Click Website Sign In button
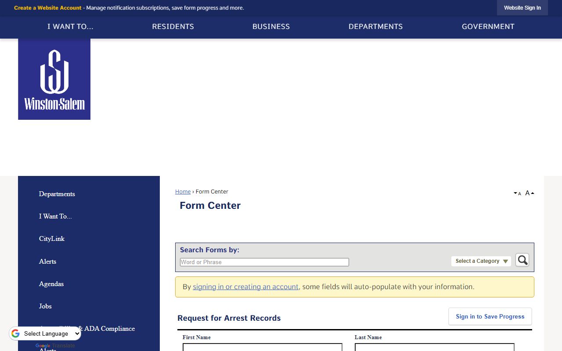This screenshot has height=351, width=562. click(522, 8)
